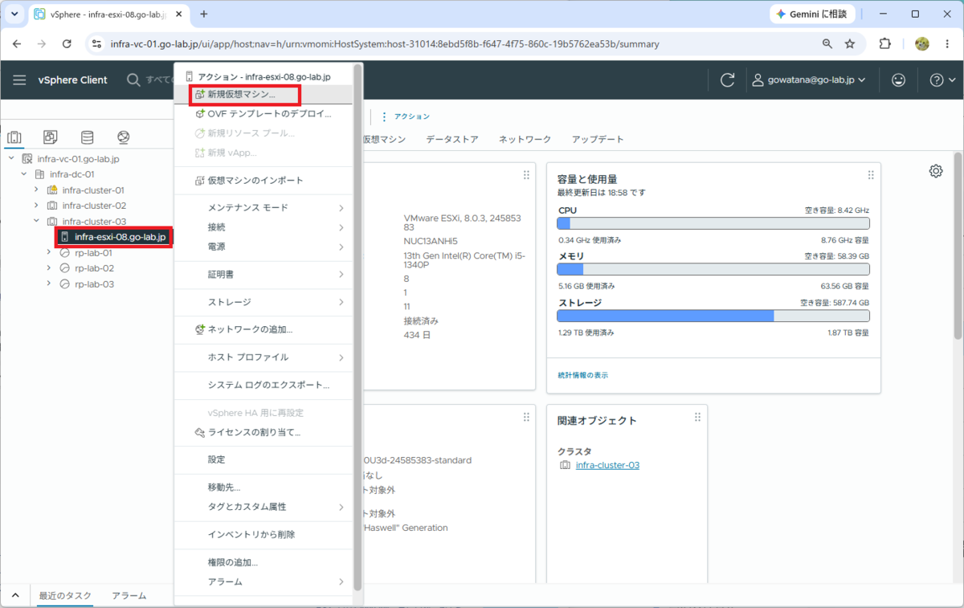Click the 統計情報の表示 link

point(582,375)
